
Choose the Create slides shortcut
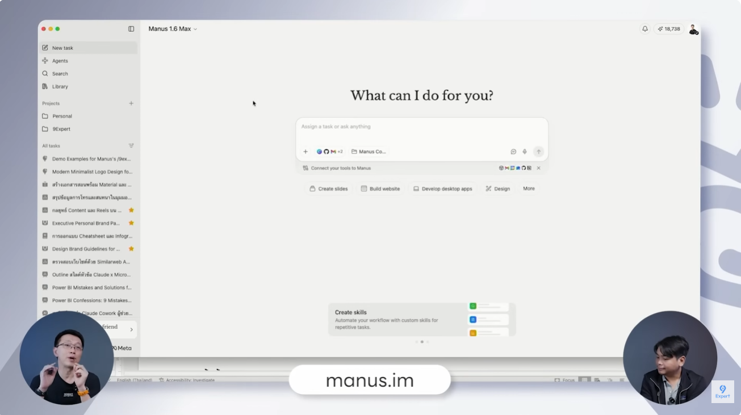pyautogui.click(x=328, y=188)
